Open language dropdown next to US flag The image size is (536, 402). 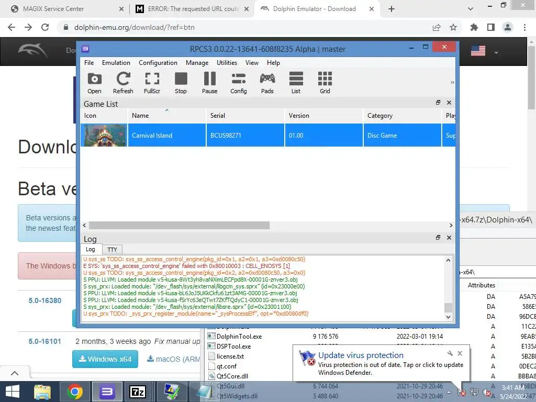496,53
